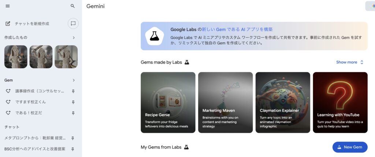Click the new chat pencil icon
This screenshot has width=375, height=157.
pyautogui.click(x=8, y=23)
